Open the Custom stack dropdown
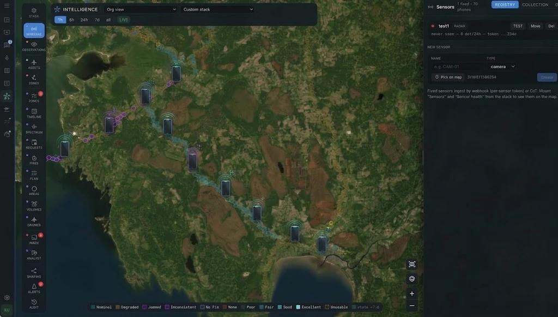This screenshot has height=317, width=558. pyautogui.click(x=218, y=10)
